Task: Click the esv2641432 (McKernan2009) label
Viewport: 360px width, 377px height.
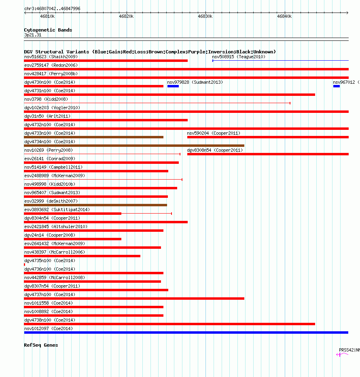Action: [55, 244]
